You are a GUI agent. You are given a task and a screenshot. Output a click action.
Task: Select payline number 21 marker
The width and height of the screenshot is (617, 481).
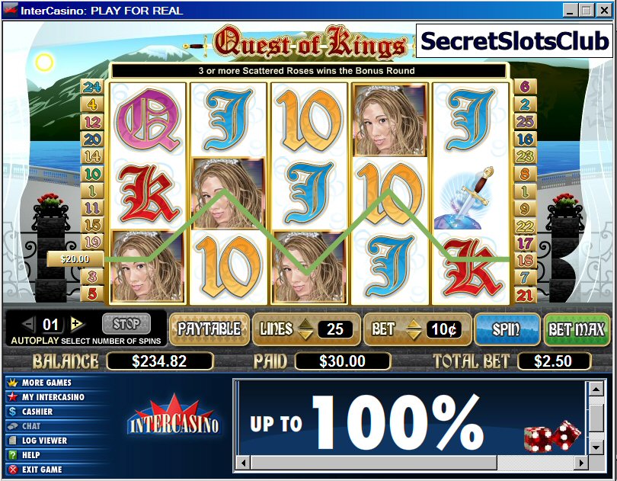pyautogui.click(x=525, y=295)
